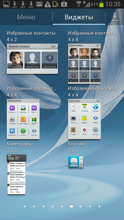This screenshot has width=124, height=220.
Task: Click the Edit button on Favorite Contacts 4 x 2
Action: click(x=53, y=46)
